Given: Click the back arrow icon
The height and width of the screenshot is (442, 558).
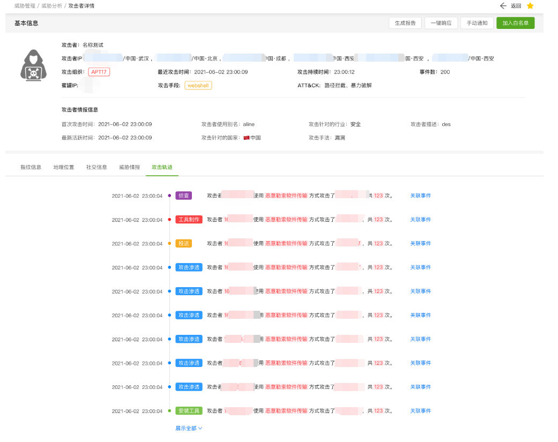Looking at the screenshot, I should click(x=503, y=6).
